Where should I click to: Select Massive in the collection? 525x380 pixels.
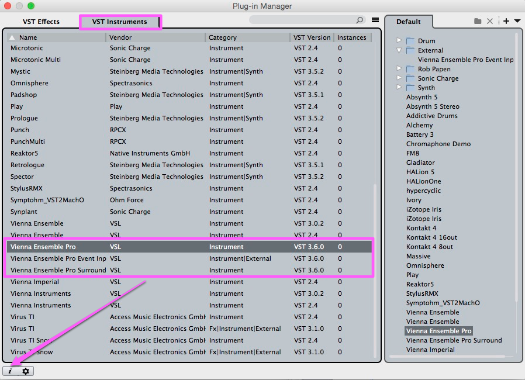pos(418,256)
